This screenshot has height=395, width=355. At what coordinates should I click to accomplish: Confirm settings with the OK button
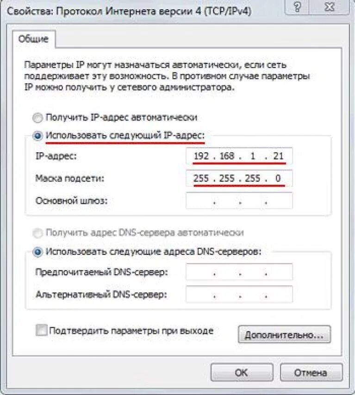tap(242, 372)
